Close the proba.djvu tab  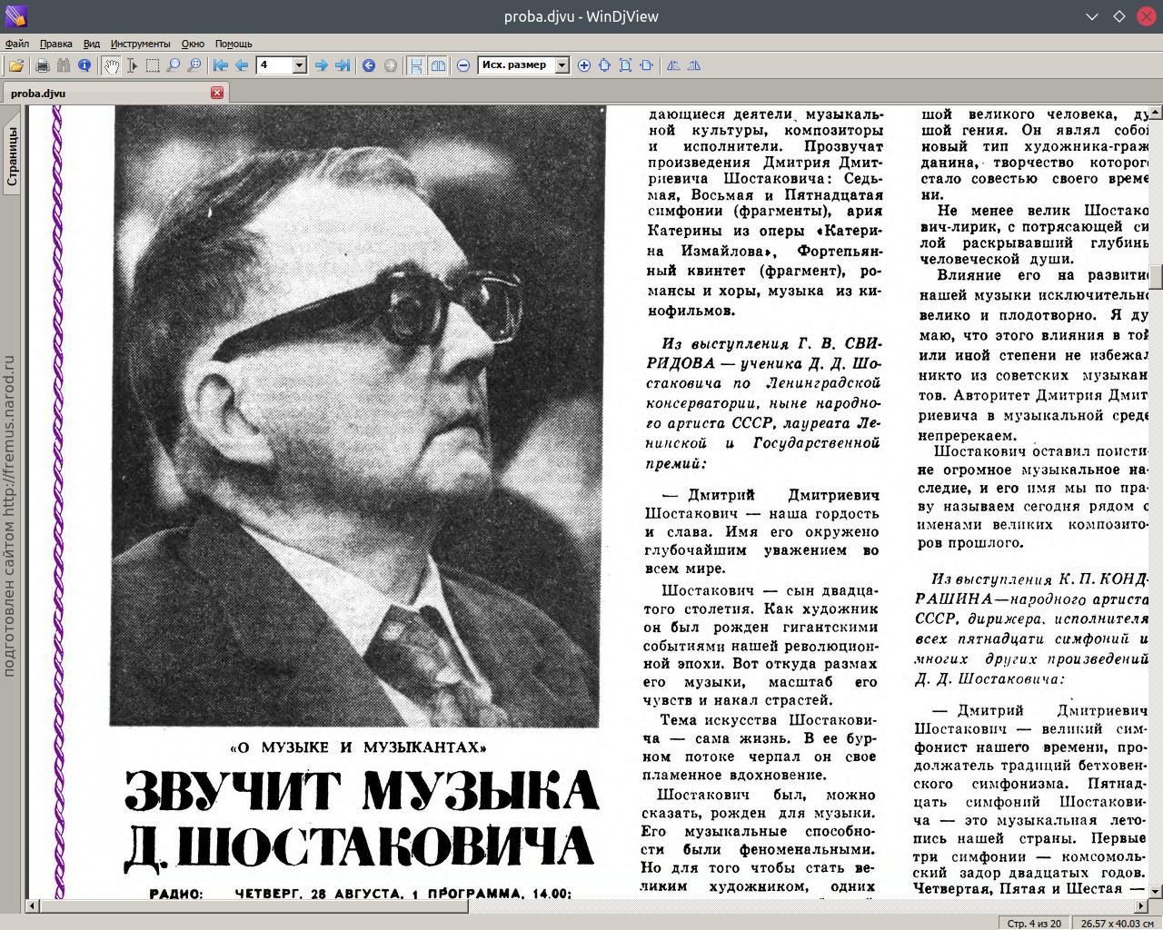click(x=217, y=93)
